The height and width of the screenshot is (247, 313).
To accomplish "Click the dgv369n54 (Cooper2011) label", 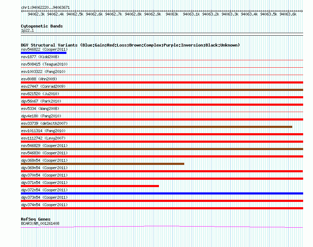I will click(44, 168).
